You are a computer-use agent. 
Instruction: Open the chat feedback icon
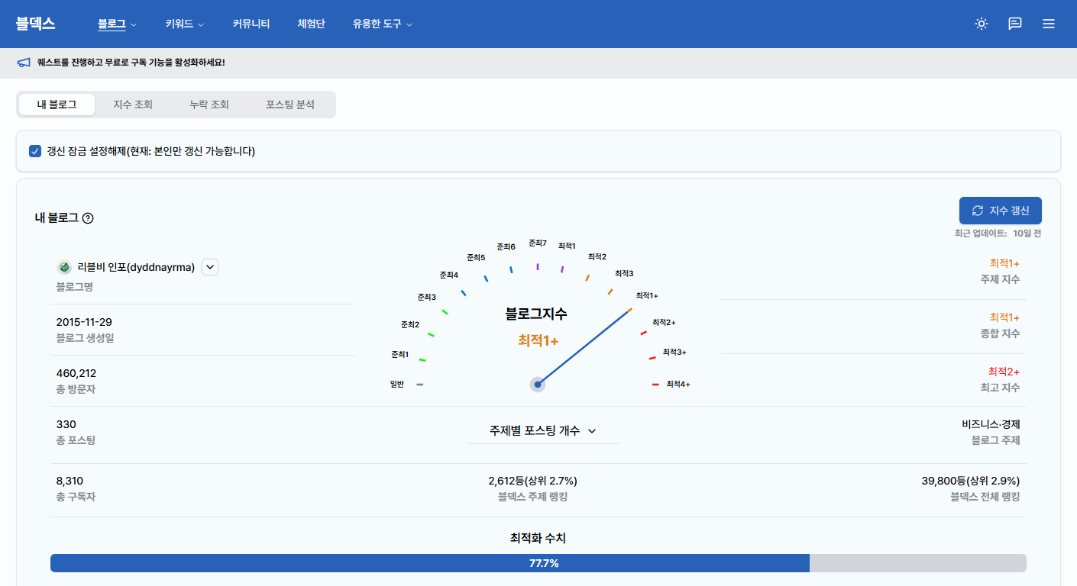pyautogui.click(x=1014, y=24)
